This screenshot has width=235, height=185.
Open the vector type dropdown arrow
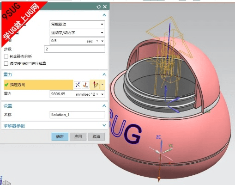[x=102, y=85]
